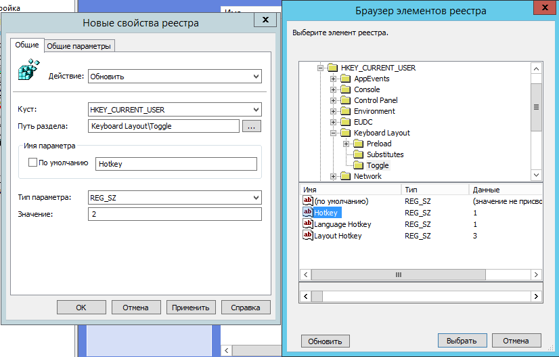Click the 'Значение' input field
Viewport: 559px width, 357px height.
pos(175,214)
